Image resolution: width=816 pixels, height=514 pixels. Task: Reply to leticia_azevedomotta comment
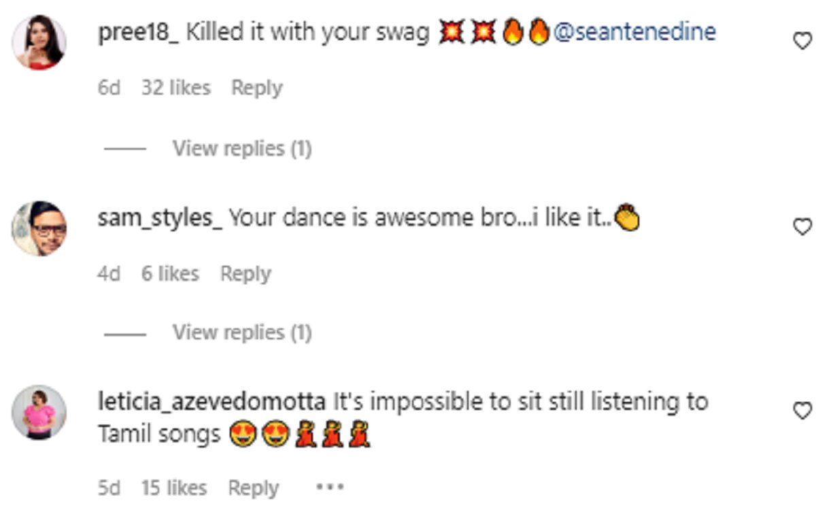(x=254, y=487)
